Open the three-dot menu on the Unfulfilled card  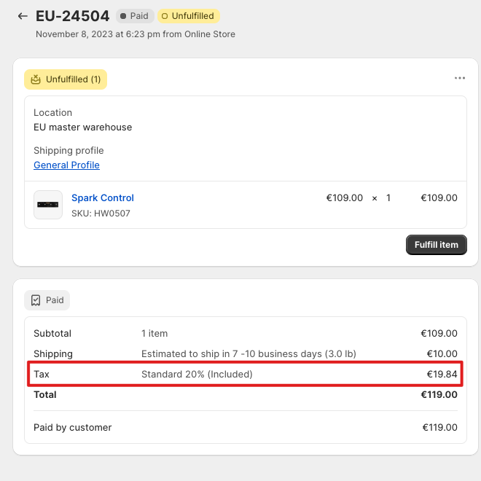(460, 78)
